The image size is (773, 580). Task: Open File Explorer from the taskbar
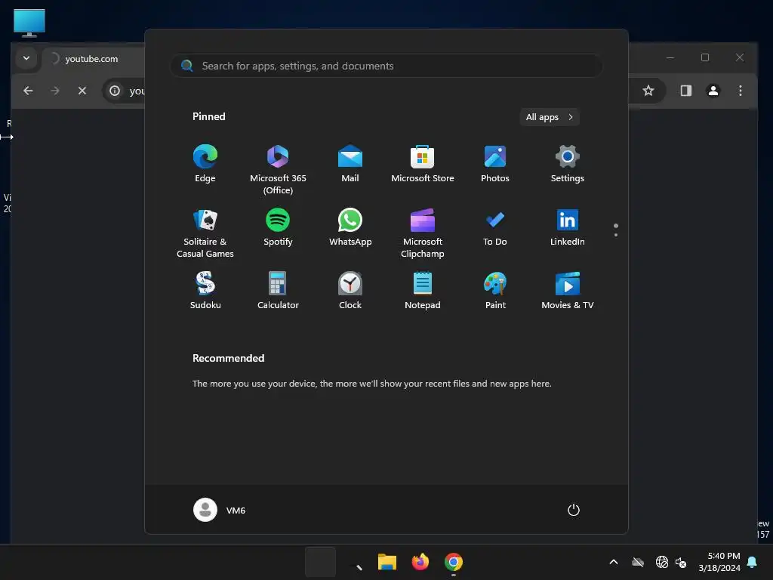pyautogui.click(x=387, y=562)
